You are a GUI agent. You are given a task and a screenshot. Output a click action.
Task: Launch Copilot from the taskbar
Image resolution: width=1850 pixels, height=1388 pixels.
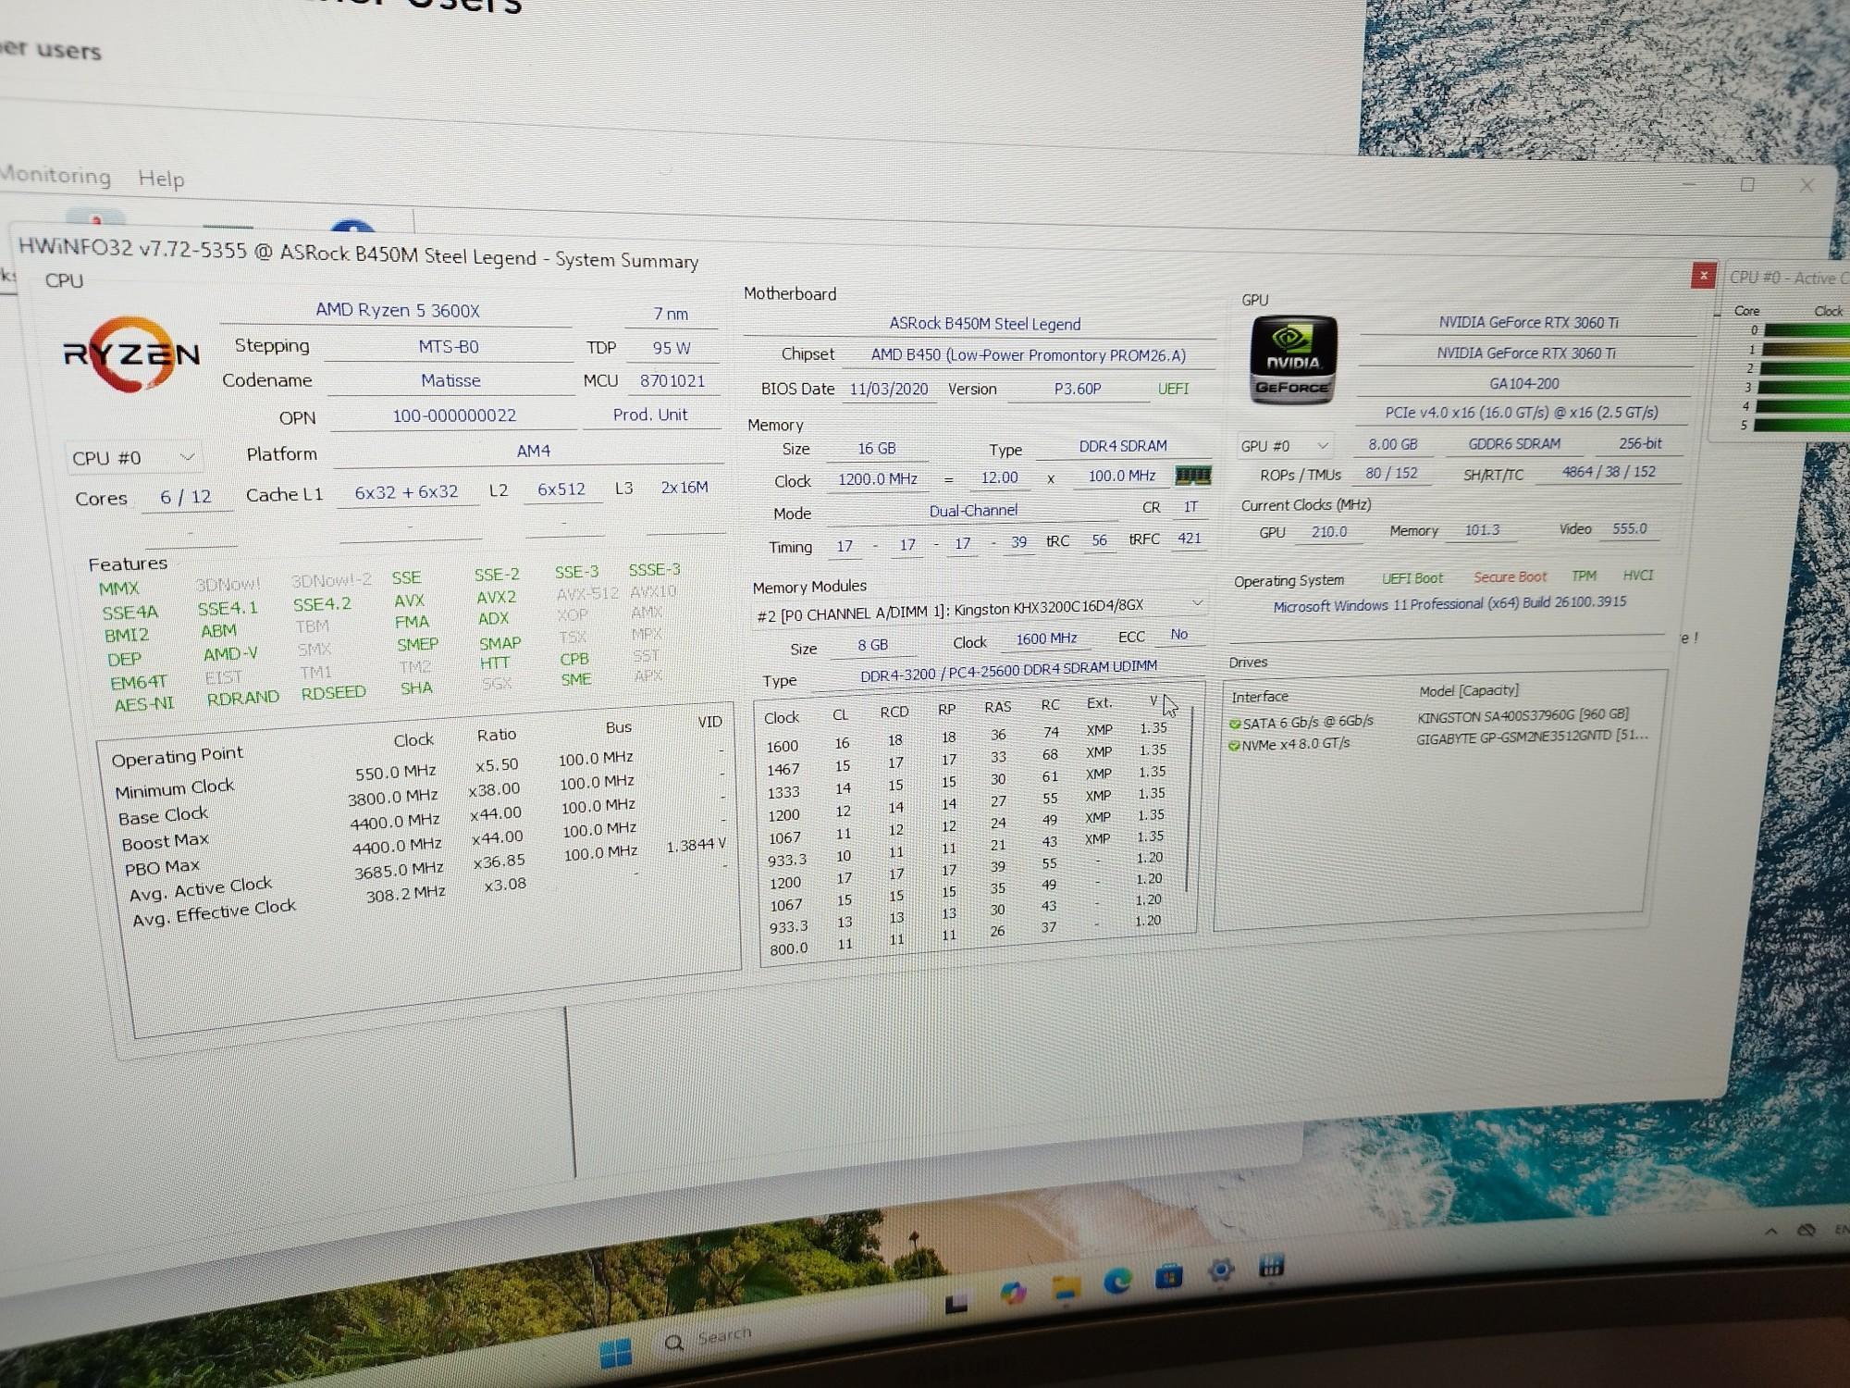tap(1013, 1293)
